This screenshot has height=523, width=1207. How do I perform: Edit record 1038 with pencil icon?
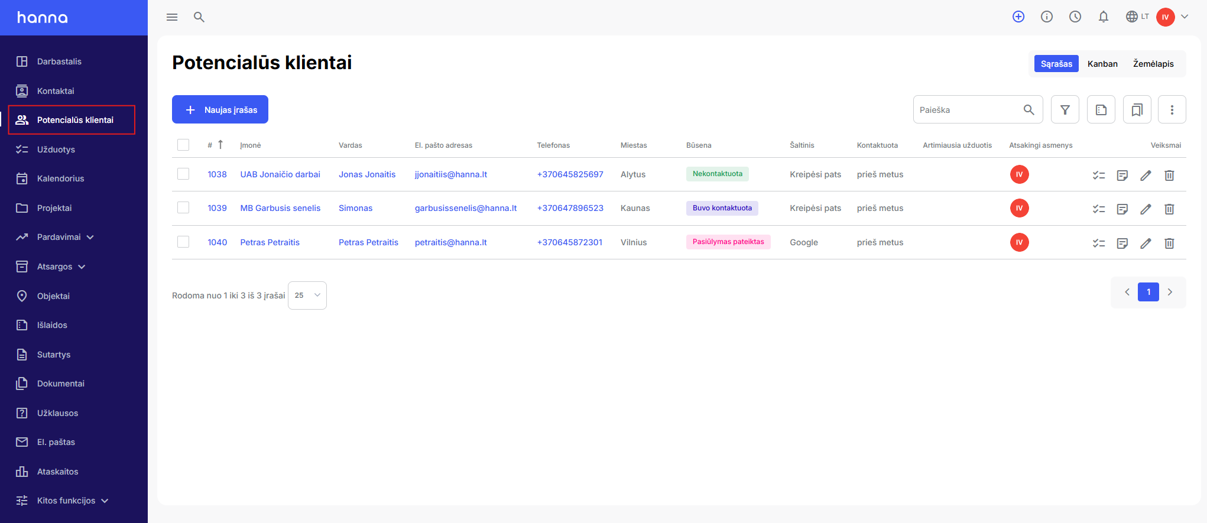(x=1146, y=176)
